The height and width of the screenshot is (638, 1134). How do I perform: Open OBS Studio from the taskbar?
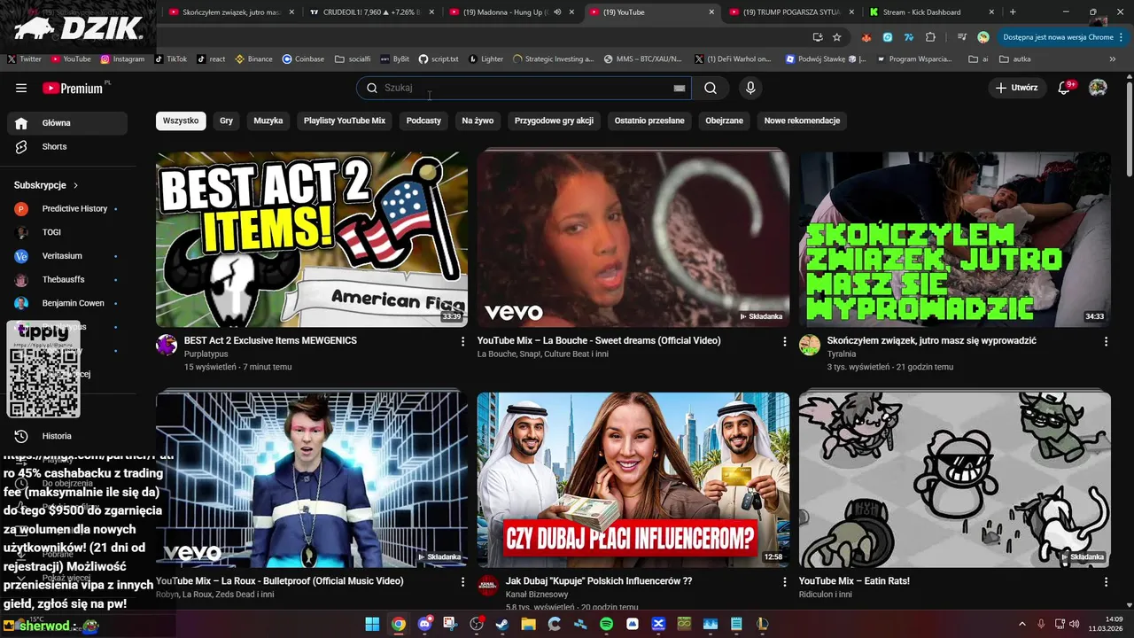477,625
